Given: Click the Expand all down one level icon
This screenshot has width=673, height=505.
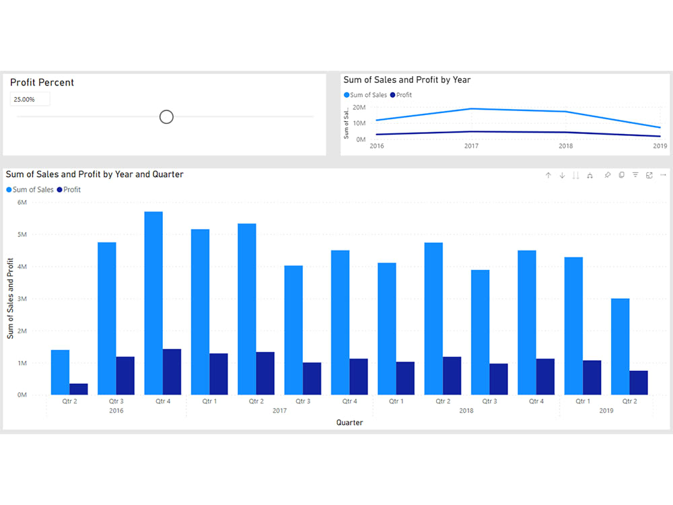Looking at the screenshot, I should point(590,175).
